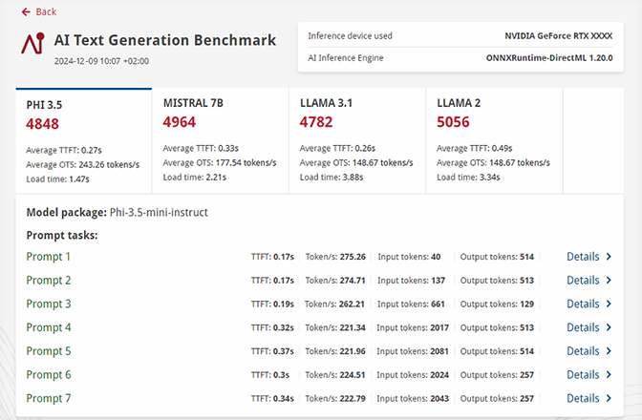This screenshot has height=420, width=642.
Task: Expand Prompt 6 chevron arrow
Action: [x=609, y=375]
